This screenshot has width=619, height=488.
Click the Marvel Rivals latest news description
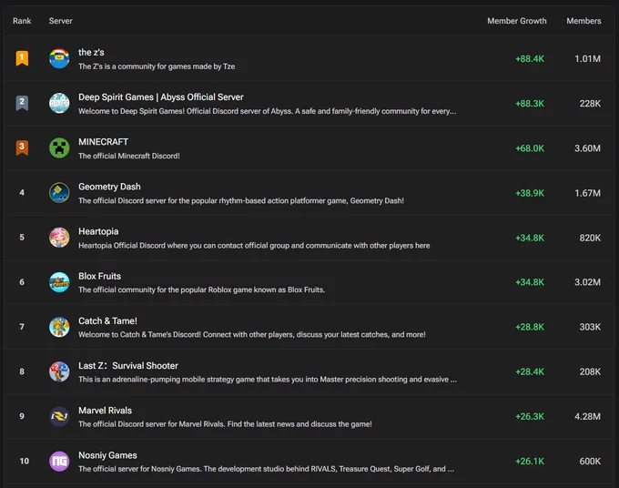[225, 424]
